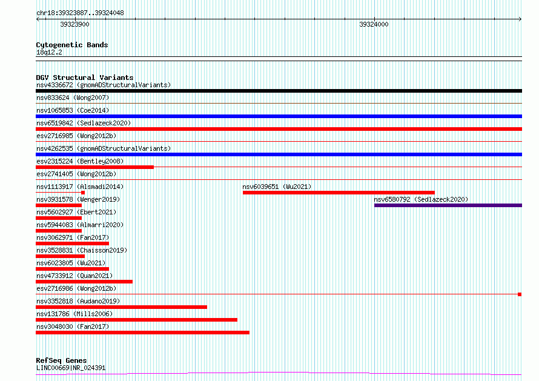The image size is (539, 381).
Task: Click the nsv3062971 (Fan2017) label
Action: (x=73, y=237)
